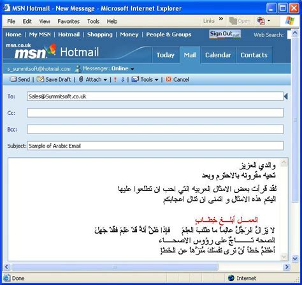
Task: Click inside the Bcc field
Action: 155,129
